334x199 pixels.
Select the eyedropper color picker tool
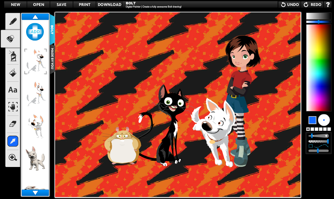tap(13, 141)
